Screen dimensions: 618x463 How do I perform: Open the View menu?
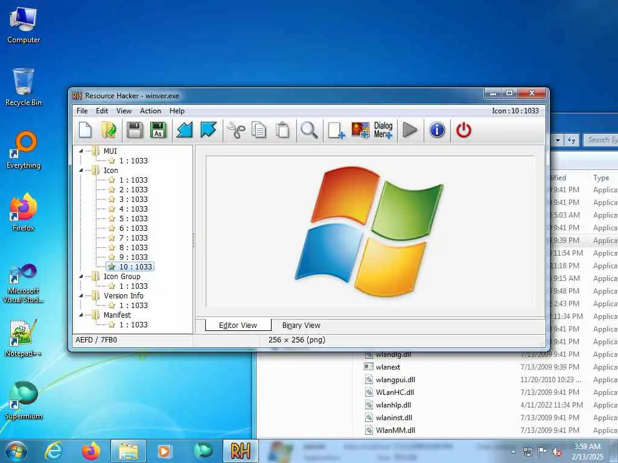(x=124, y=111)
